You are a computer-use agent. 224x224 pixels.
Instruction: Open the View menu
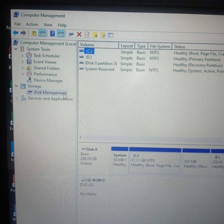48,25
